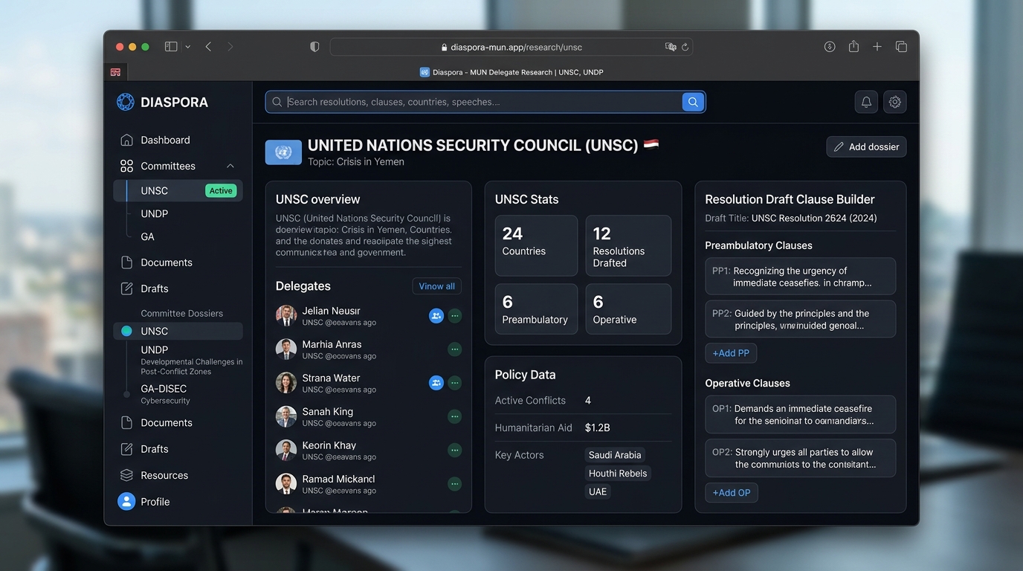Viewport: 1023px width, 571px height.
Task: Open more options for Marhia Anras
Action: tap(455, 349)
